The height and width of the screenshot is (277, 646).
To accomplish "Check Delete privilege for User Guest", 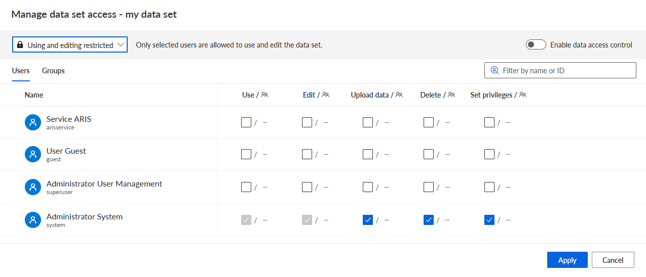I will tap(429, 154).
